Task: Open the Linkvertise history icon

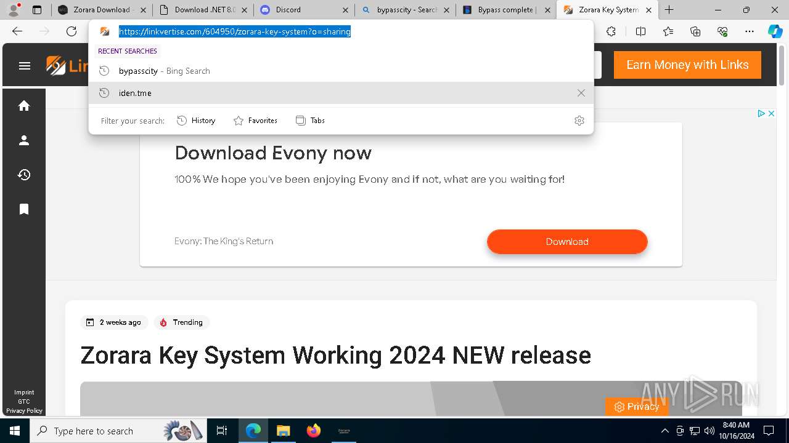Action: [x=24, y=175]
